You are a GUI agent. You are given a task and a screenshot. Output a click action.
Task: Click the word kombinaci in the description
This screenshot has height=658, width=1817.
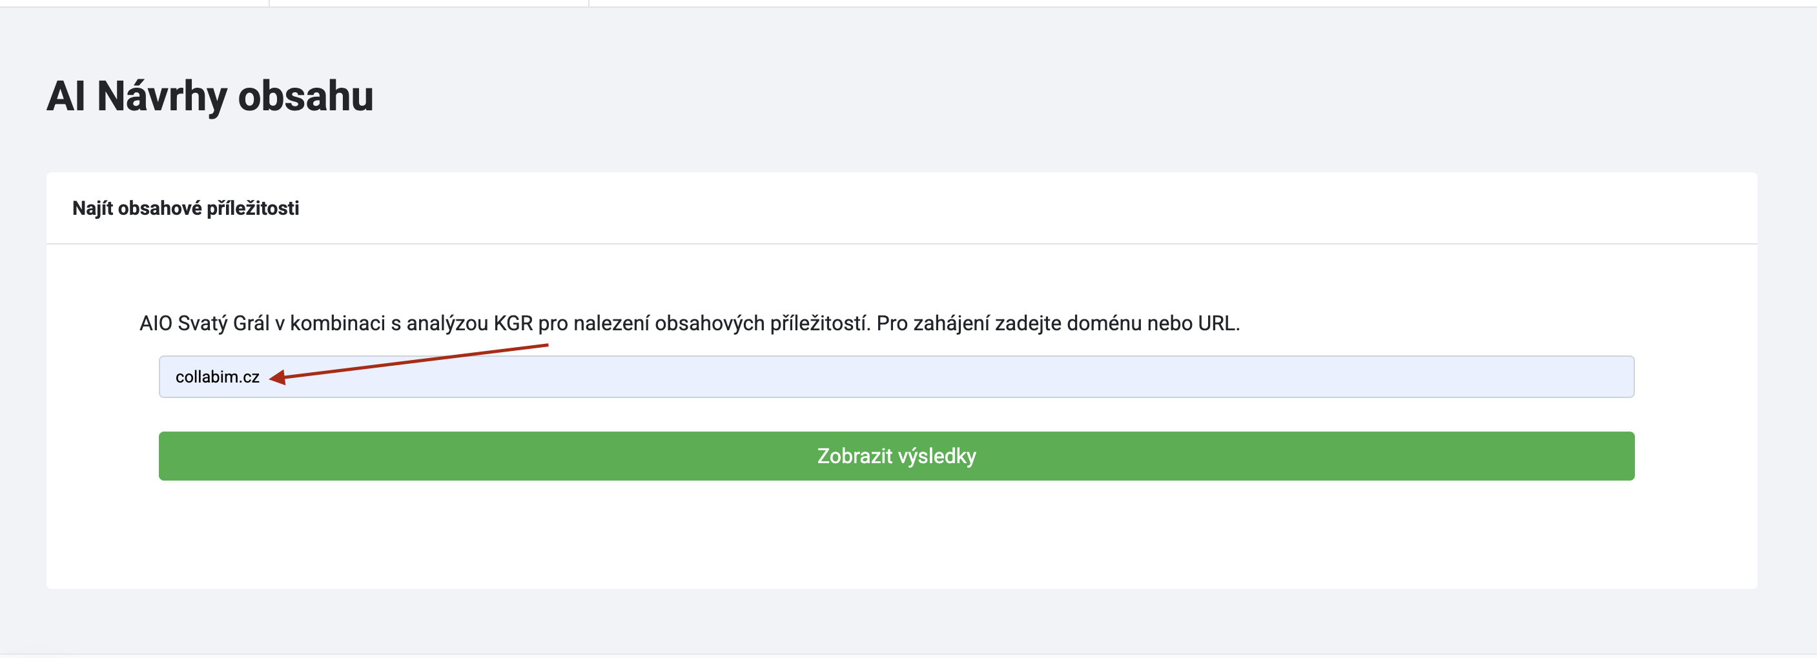[x=338, y=323]
